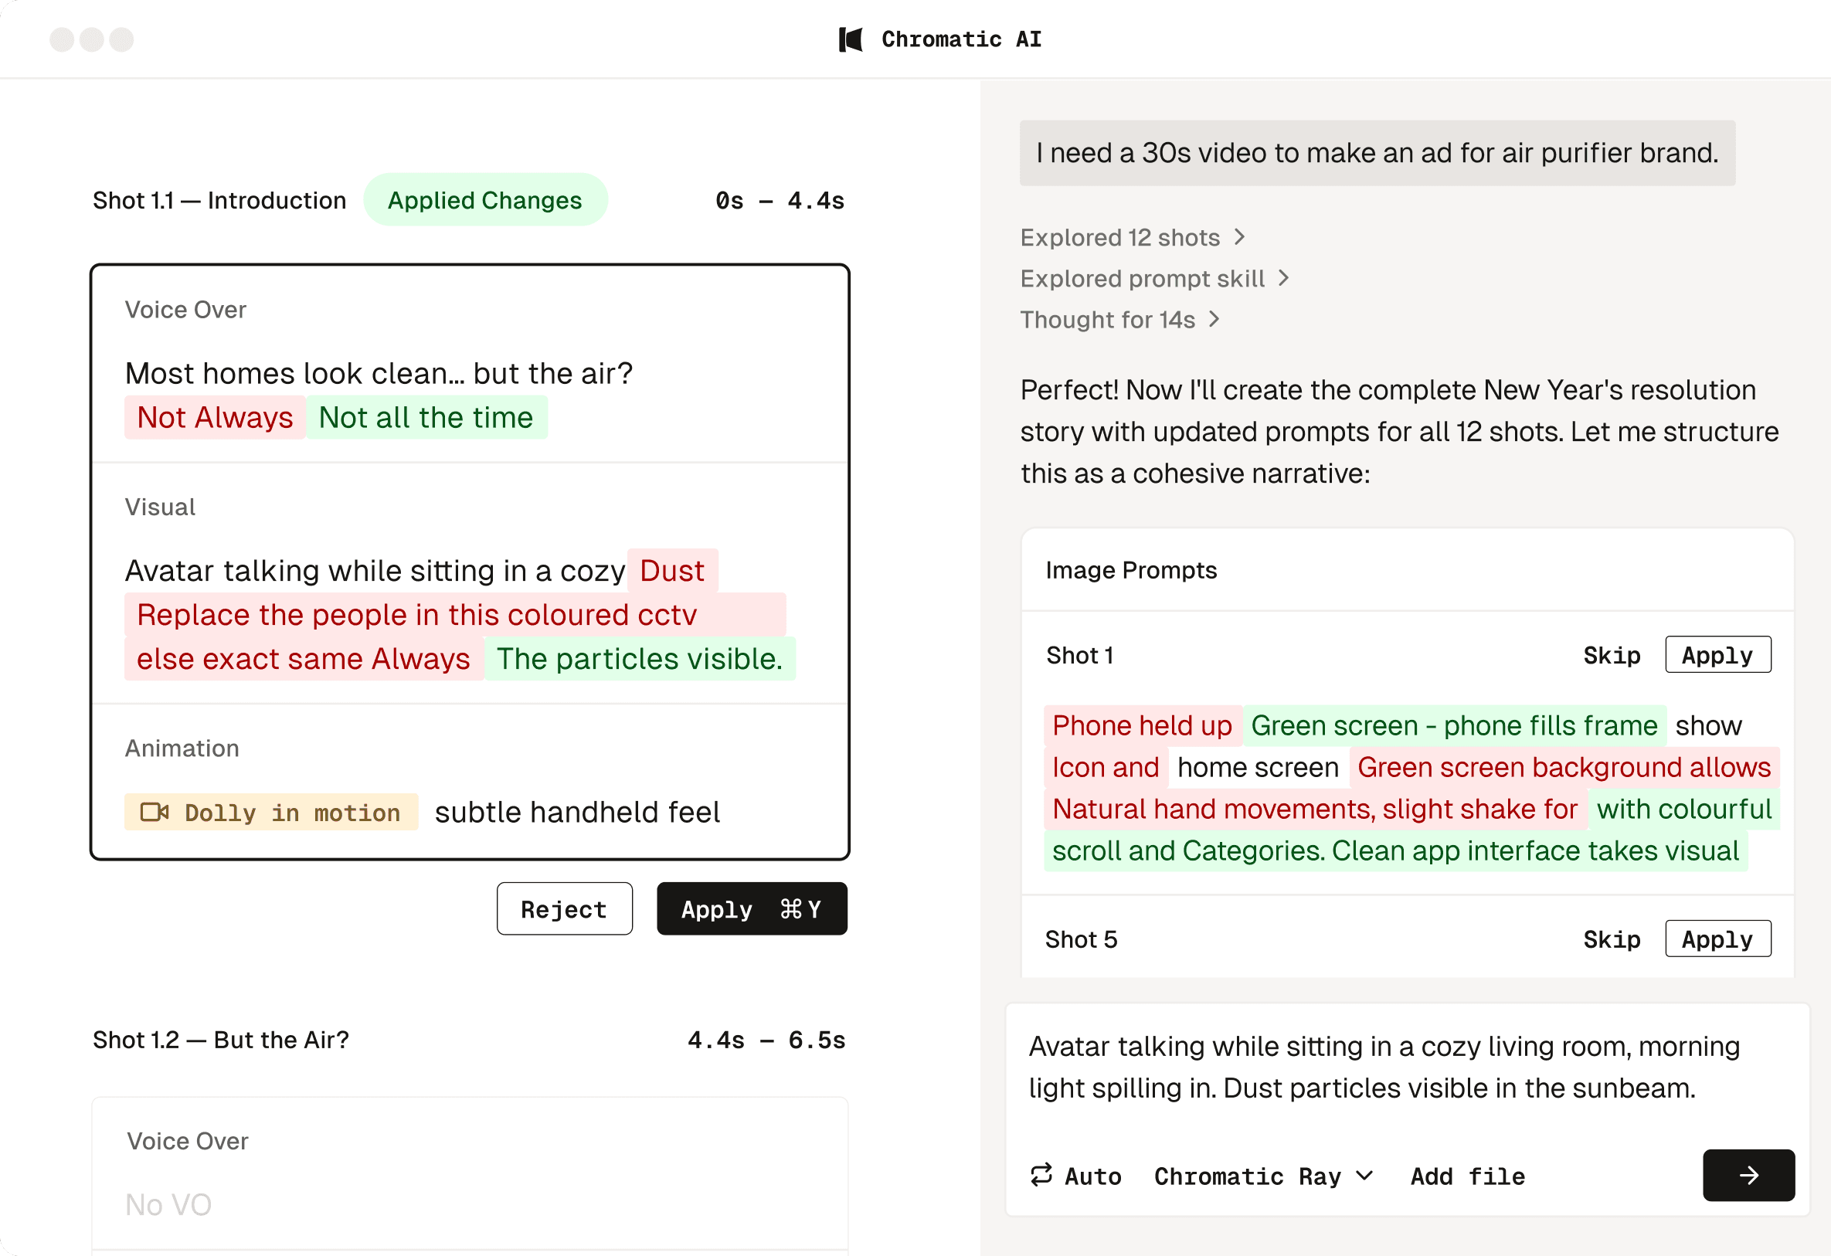The height and width of the screenshot is (1256, 1831).
Task: Click the camera icon in Dolly tag
Action: [x=154, y=813]
